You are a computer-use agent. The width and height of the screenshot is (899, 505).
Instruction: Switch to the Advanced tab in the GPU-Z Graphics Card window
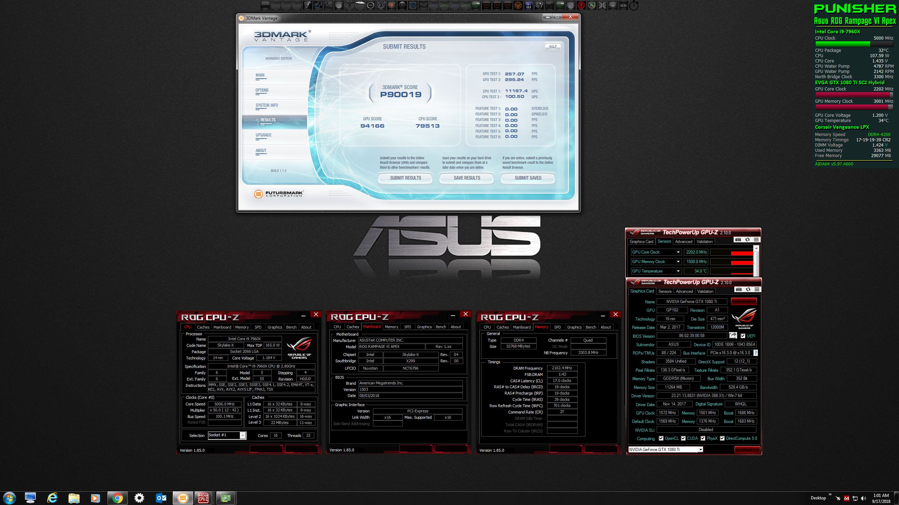pos(684,291)
